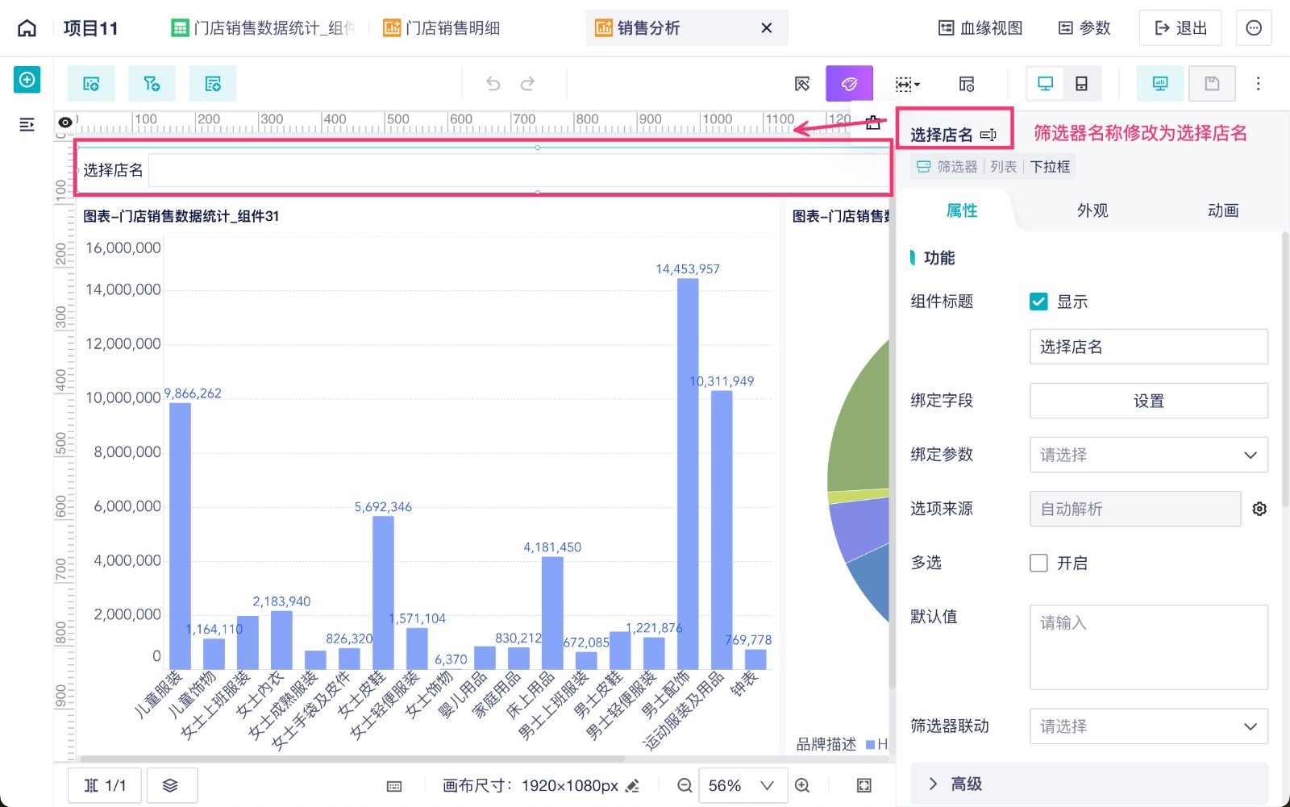Image resolution: width=1290 pixels, height=807 pixels.
Task: Click the save disk icon
Action: click(x=1212, y=84)
